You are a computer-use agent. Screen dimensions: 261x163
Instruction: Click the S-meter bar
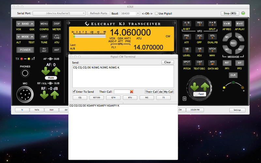(89, 36)
